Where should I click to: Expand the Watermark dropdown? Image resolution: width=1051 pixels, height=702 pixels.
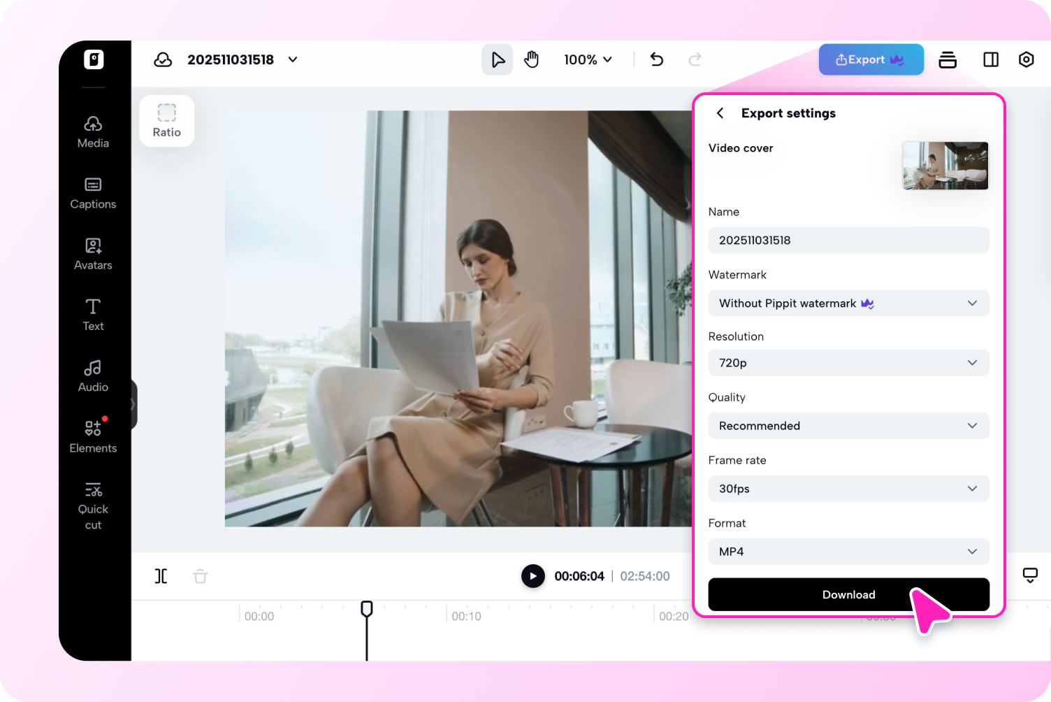[x=848, y=303]
